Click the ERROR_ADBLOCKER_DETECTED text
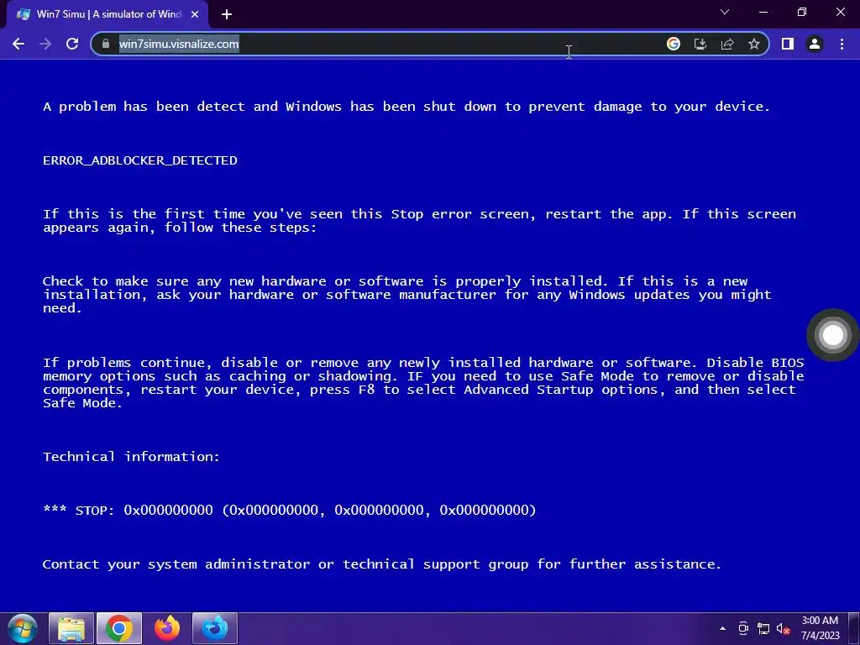860x645 pixels. (140, 160)
